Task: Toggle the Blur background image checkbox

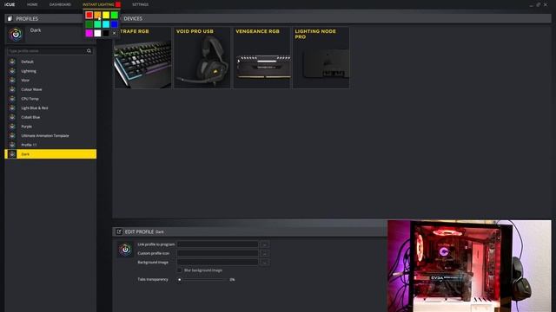Action: click(x=180, y=270)
